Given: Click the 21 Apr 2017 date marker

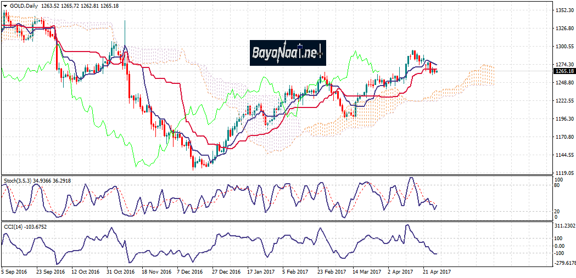Looking at the screenshot, I should (x=436, y=271).
